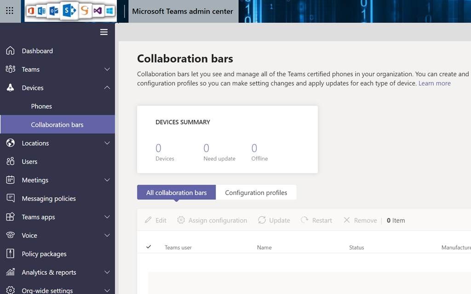Screen dimensions: 471x294
Task: Open the Phones submenu item
Action: pos(41,106)
